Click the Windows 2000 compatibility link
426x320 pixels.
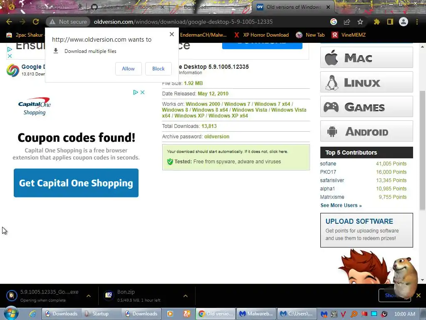point(203,104)
